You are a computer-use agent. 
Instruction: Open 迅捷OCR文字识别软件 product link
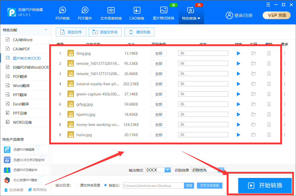pyautogui.click(x=26, y=160)
